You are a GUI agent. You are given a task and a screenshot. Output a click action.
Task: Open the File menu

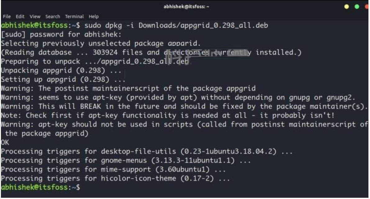pos(7,16)
